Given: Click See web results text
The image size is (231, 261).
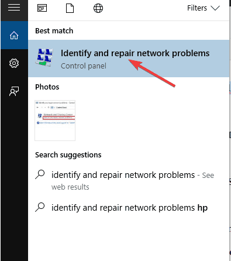Looking at the screenshot, I should click(133, 181).
